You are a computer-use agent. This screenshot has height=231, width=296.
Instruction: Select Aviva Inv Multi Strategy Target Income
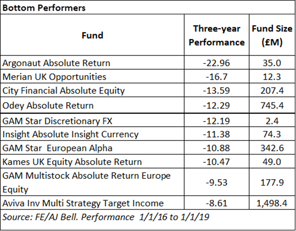[83, 203]
